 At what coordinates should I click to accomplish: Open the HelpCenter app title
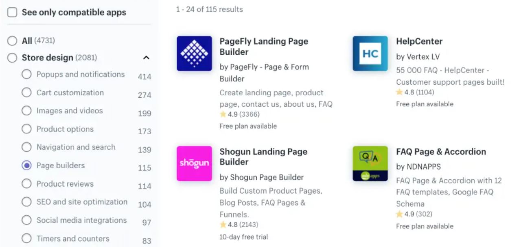[419, 41]
